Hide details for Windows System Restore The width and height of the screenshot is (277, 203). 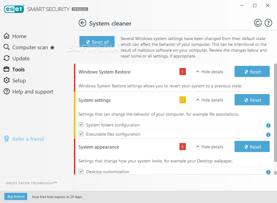pyautogui.click(x=210, y=72)
